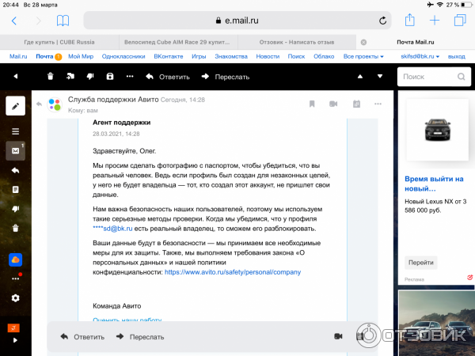Open the three-dots menu in the email header
The height and width of the screenshot is (356, 475).
tap(378, 104)
